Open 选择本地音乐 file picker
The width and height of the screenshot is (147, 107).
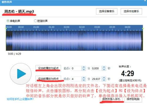coord(131,11)
